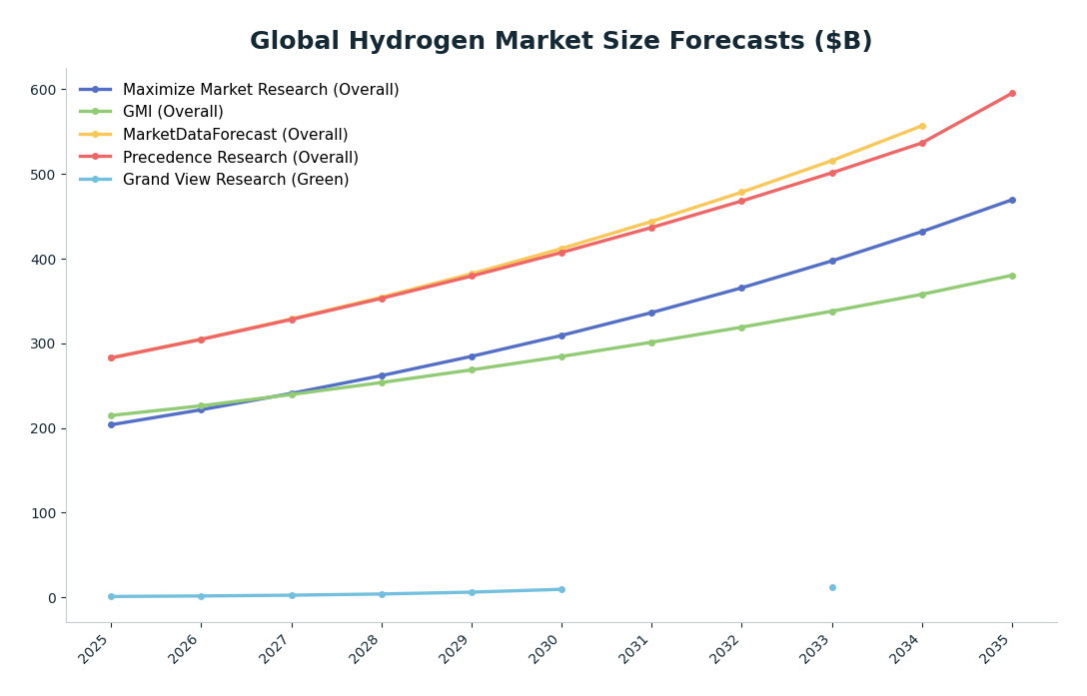Click the 500 y-axis tick label
This screenshot has height=696, width=1087.
tap(42, 175)
